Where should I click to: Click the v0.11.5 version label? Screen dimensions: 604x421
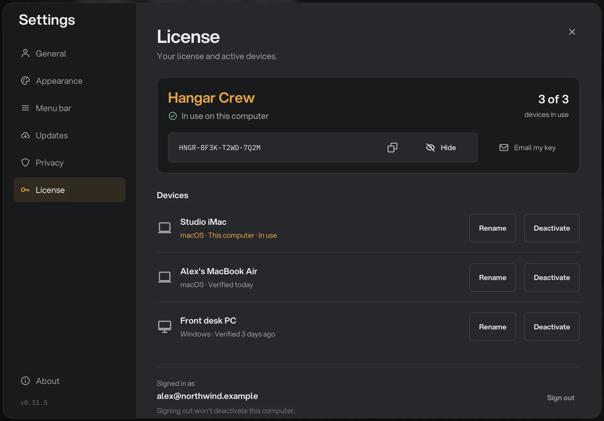34,402
